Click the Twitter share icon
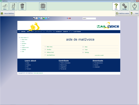The width and height of the screenshot is (139, 105). 46,18
